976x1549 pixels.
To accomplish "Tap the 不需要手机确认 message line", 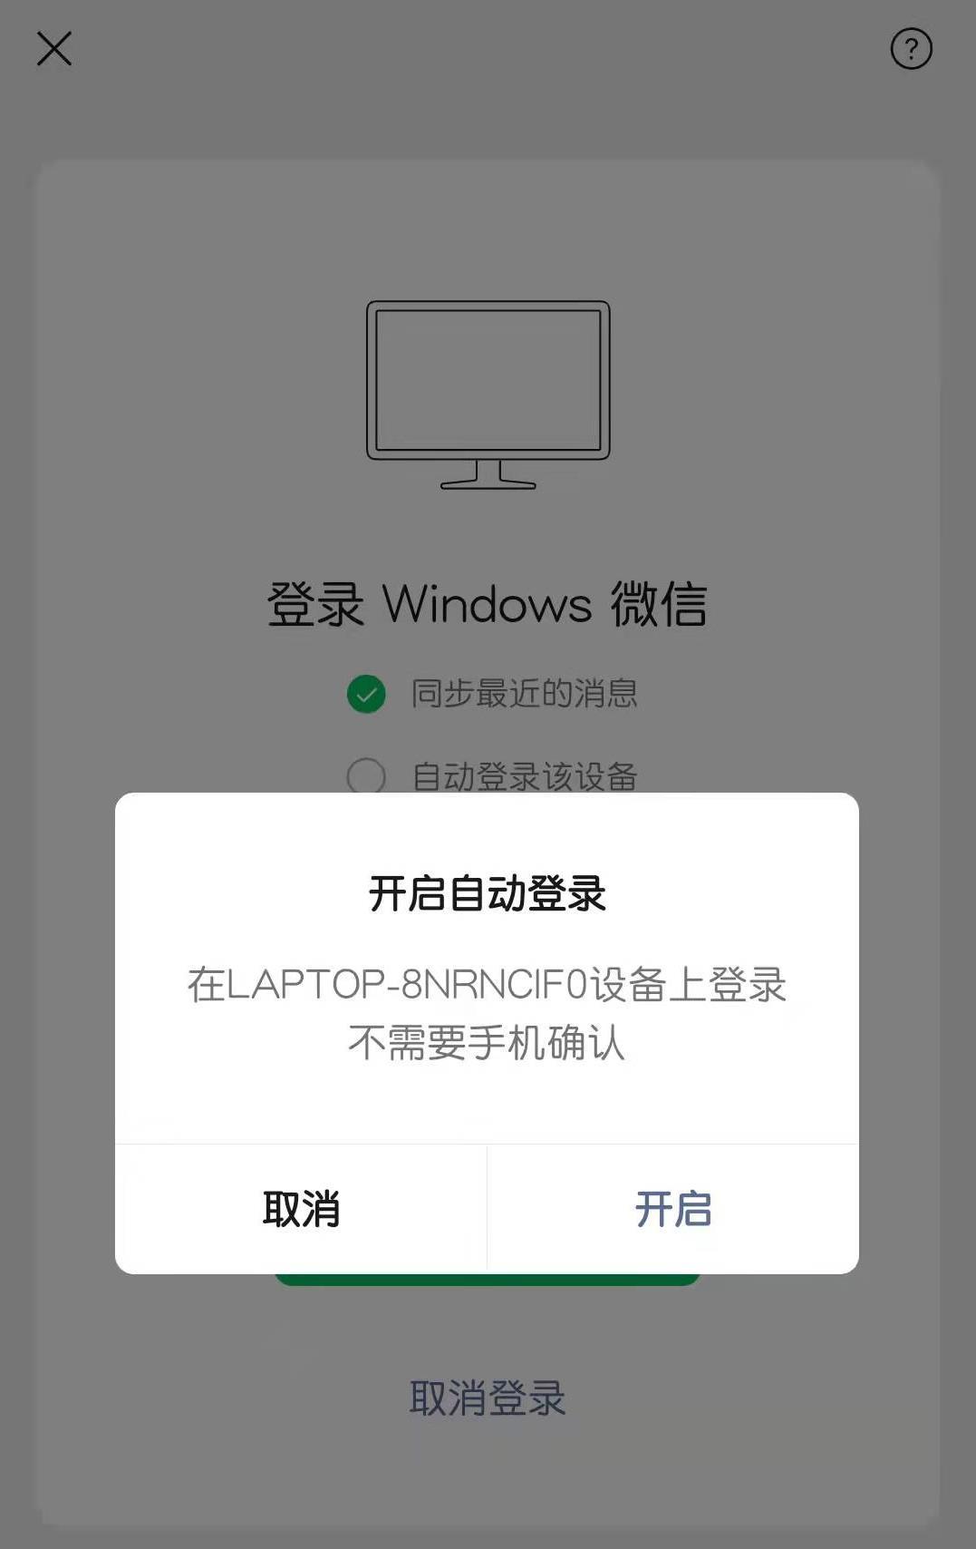I will pos(488,1043).
